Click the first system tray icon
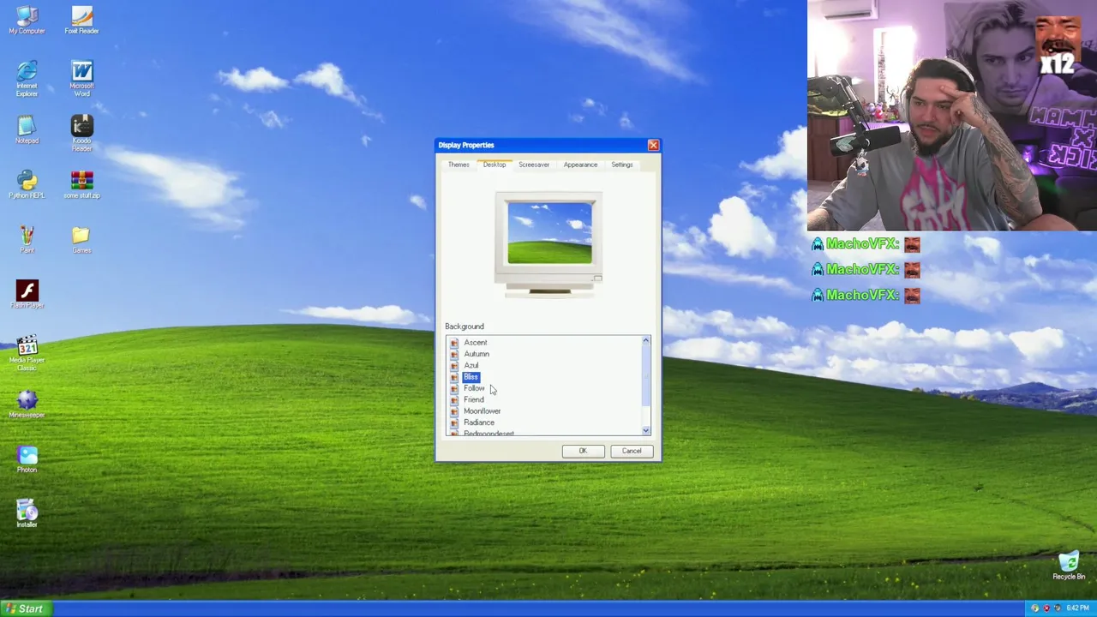This screenshot has width=1097, height=617. [1034, 608]
